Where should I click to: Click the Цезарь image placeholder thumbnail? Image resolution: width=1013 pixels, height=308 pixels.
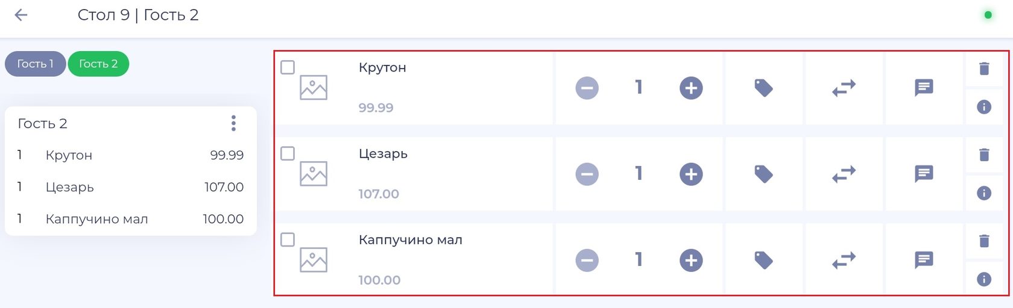click(x=314, y=174)
